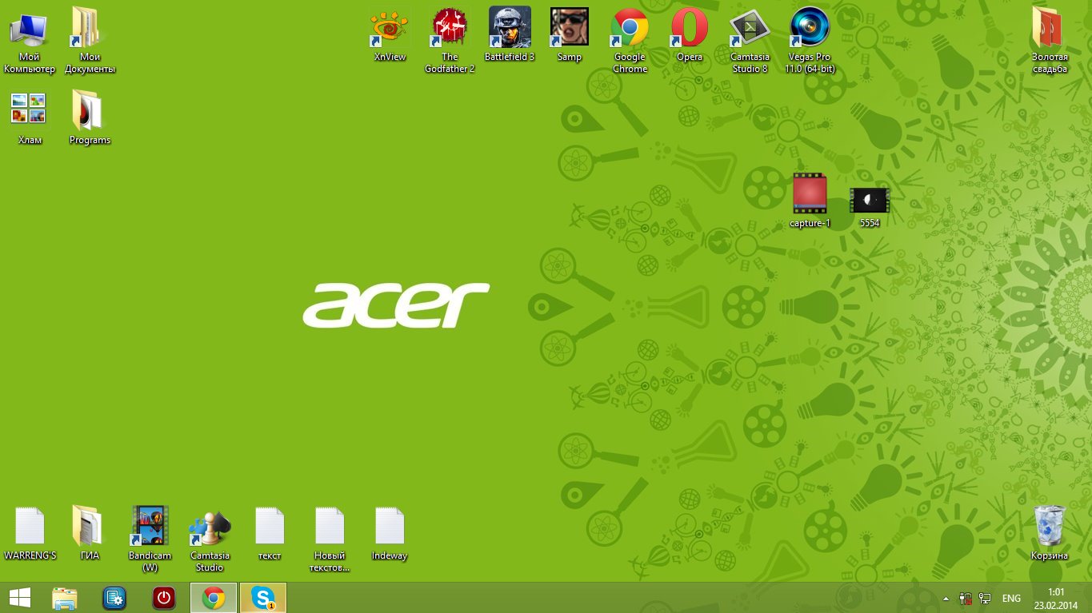The image size is (1092, 613).
Task: Select the Мой Компьютер desktop icon
Action: 30,40
